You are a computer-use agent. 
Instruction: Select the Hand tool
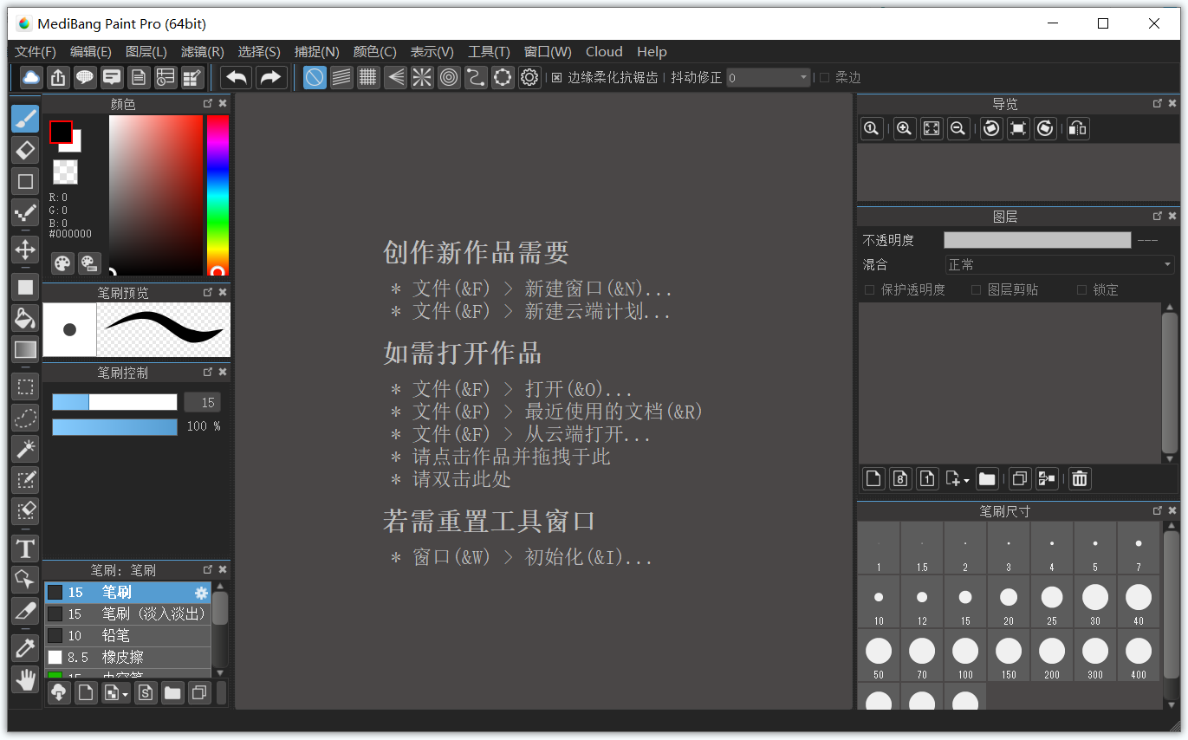pos(25,679)
